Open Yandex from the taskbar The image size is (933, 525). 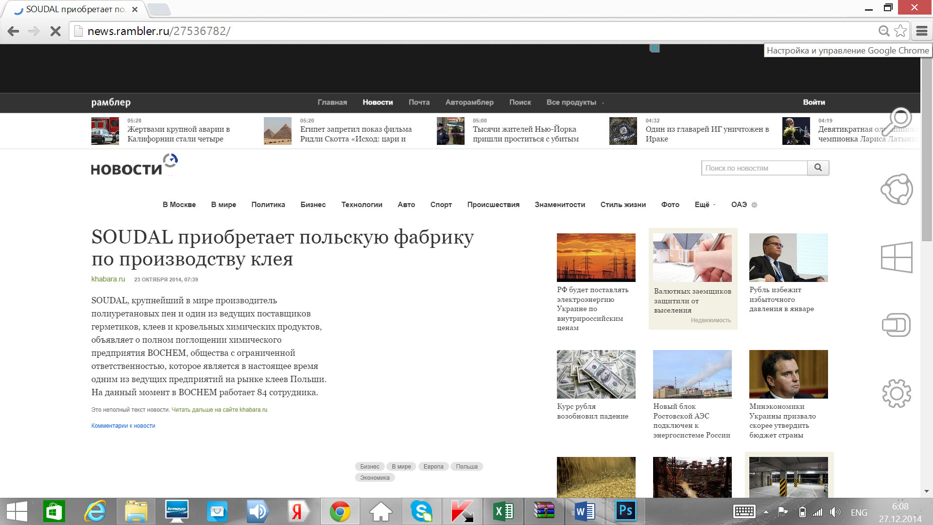point(298,511)
